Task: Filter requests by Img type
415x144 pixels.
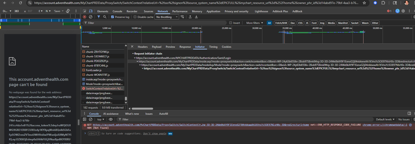Action: (x=322, y=23)
